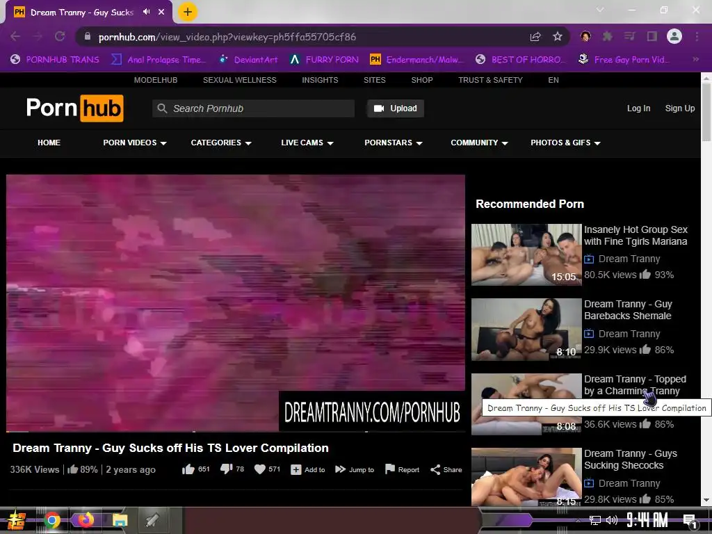Open SITES in the top bar
The image size is (712, 534).
pos(375,80)
